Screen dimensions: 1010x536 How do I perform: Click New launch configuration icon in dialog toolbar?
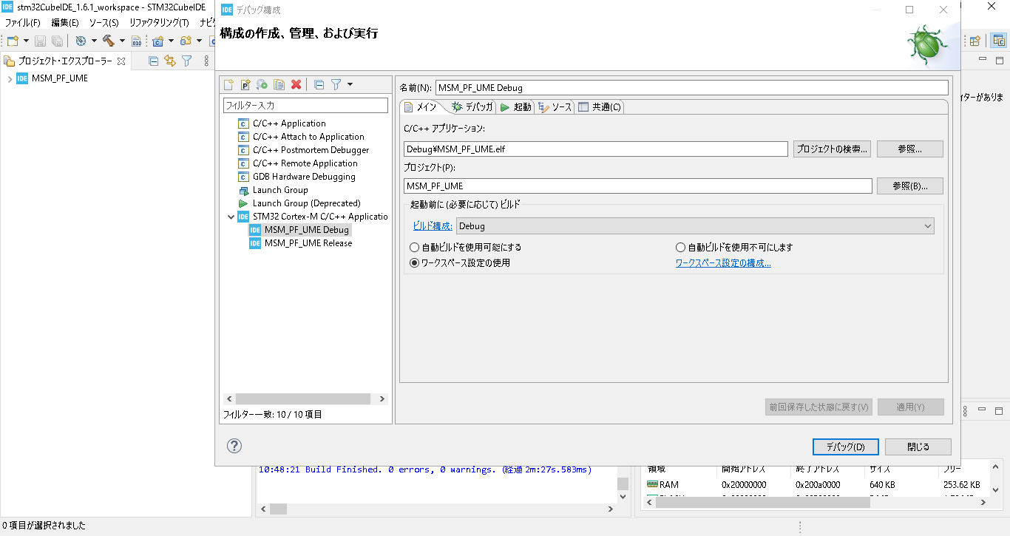(229, 85)
